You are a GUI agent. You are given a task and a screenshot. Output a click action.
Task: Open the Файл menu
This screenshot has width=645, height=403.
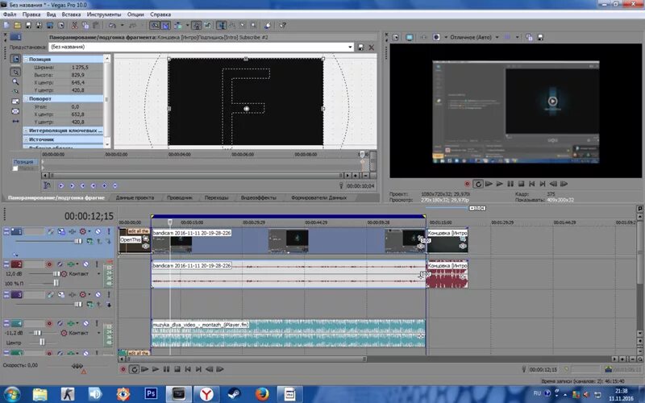[x=10, y=15]
